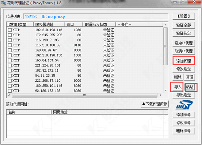Click horizontal scrollbar left arrow
Screen dimensions: 202x145
point(9,95)
